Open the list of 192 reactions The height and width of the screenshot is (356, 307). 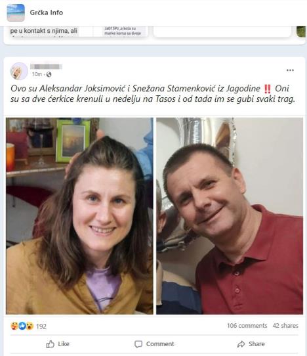coord(41,326)
